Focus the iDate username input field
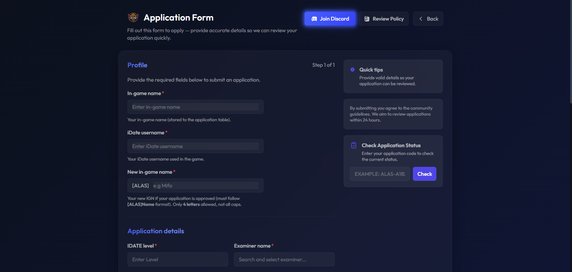The image size is (572, 272). click(x=196, y=146)
